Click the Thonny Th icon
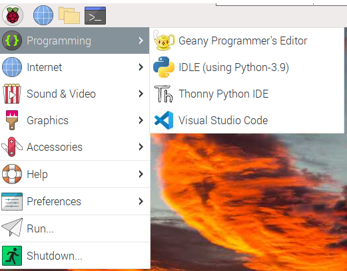The width and height of the screenshot is (347, 271). click(164, 94)
